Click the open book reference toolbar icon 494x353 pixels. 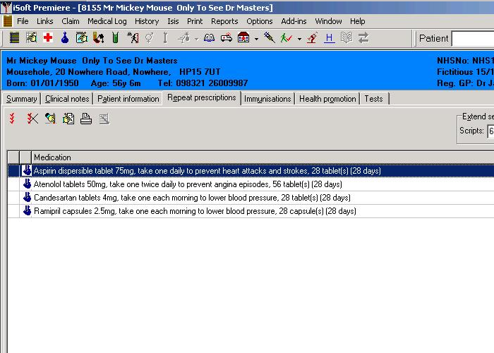tap(209, 38)
